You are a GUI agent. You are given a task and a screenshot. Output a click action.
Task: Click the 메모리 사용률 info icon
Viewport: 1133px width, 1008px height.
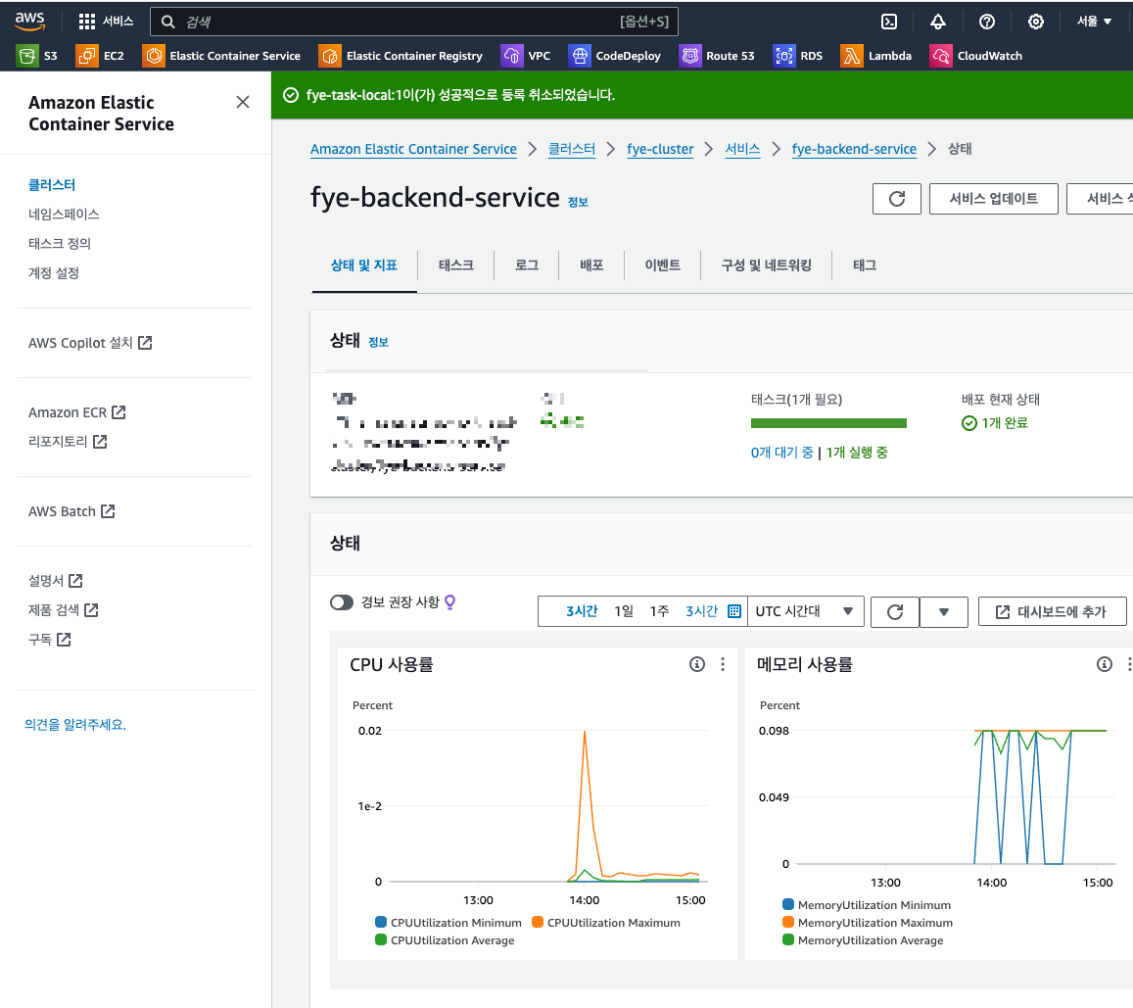[1104, 664]
